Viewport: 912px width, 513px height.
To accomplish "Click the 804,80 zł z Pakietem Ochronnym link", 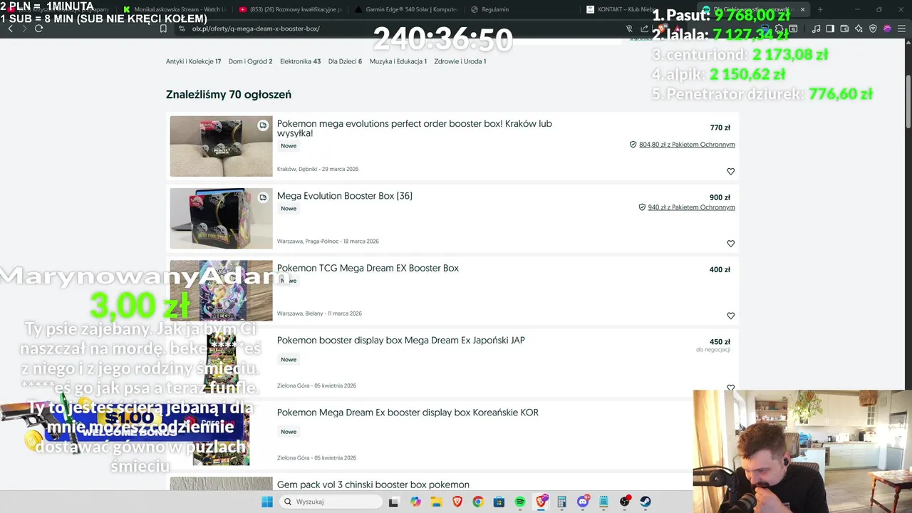I will point(687,145).
